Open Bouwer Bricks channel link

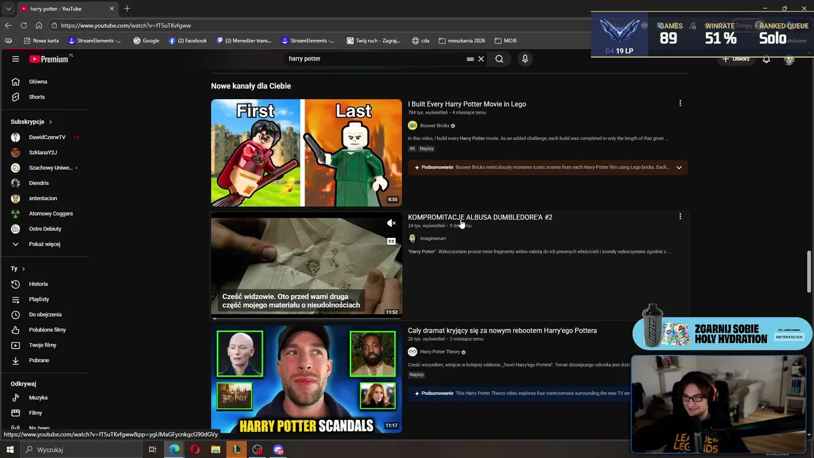pyautogui.click(x=434, y=126)
